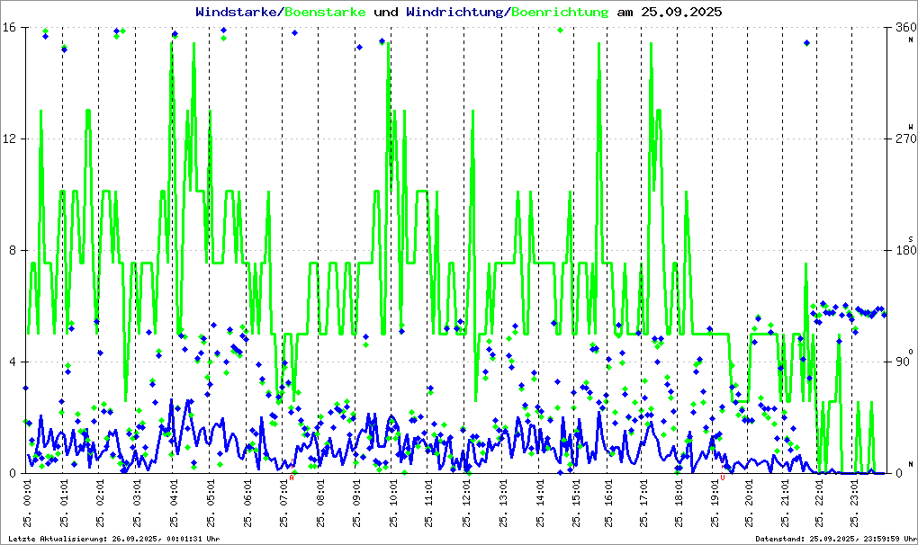The width and height of the screenshot is (918, 545).
Task: Click the 'Datenstand' footer timestamp
Action: pos(835,539)
